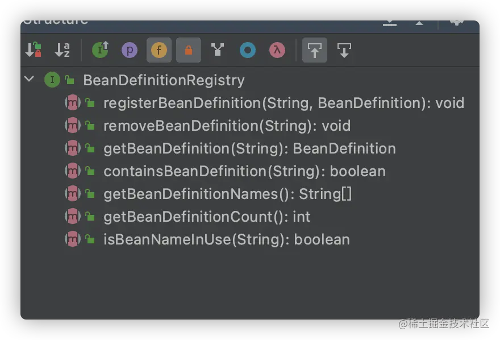
Task: Toggle Show Properties purple p icon
Action: point(130,50)
